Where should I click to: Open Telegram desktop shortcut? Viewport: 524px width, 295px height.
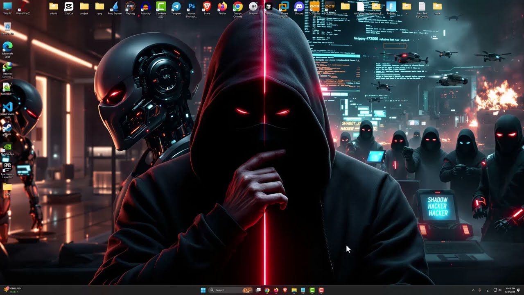click(x=176, y=7)
